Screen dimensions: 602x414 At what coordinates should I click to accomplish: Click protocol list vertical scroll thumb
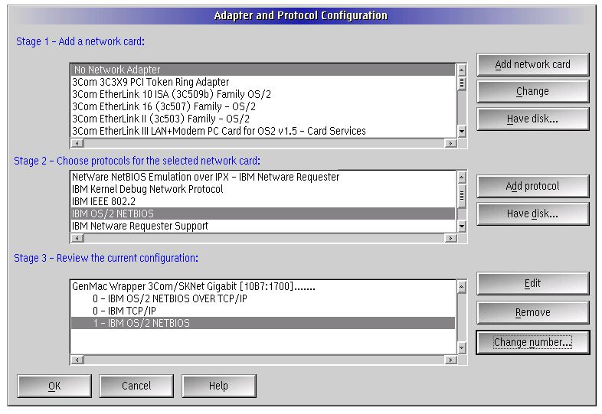(x=462, y=196)
